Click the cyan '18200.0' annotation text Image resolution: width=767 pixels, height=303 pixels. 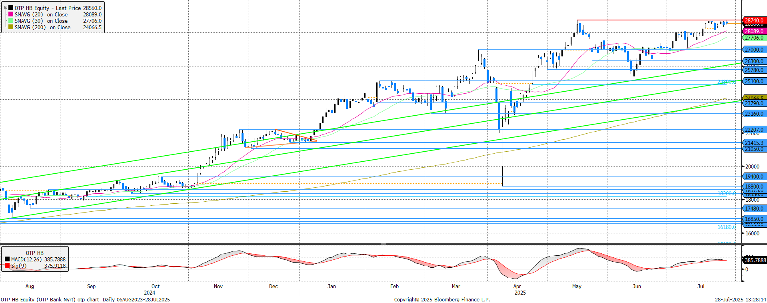(x=726, y=193)
